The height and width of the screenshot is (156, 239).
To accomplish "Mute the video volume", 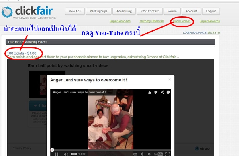I will pos(66,154).
